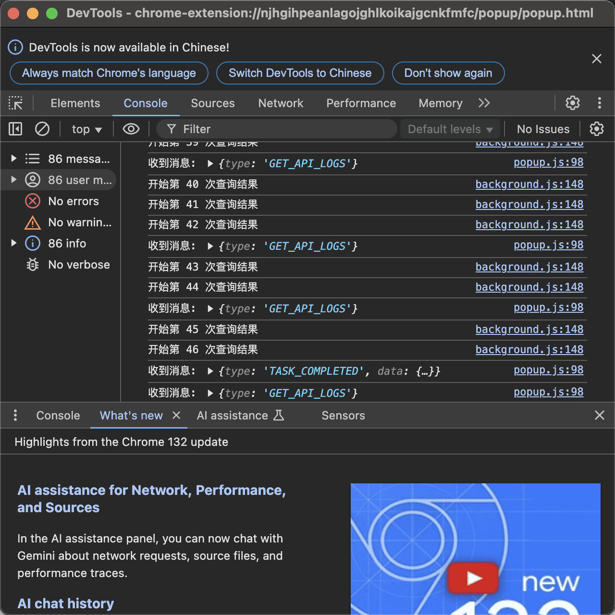This screenshot has height=615, width=615.
Task: Click the filter funnel icon
Action: click(172, 129)
